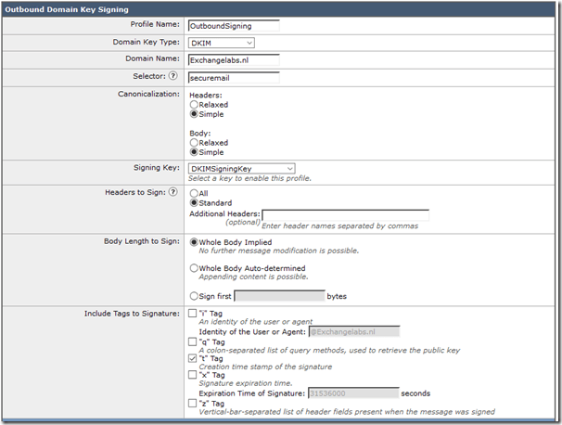Click the Additional Headers text field
The height and width of the screenshot is (425, 562).
[345, 215]
